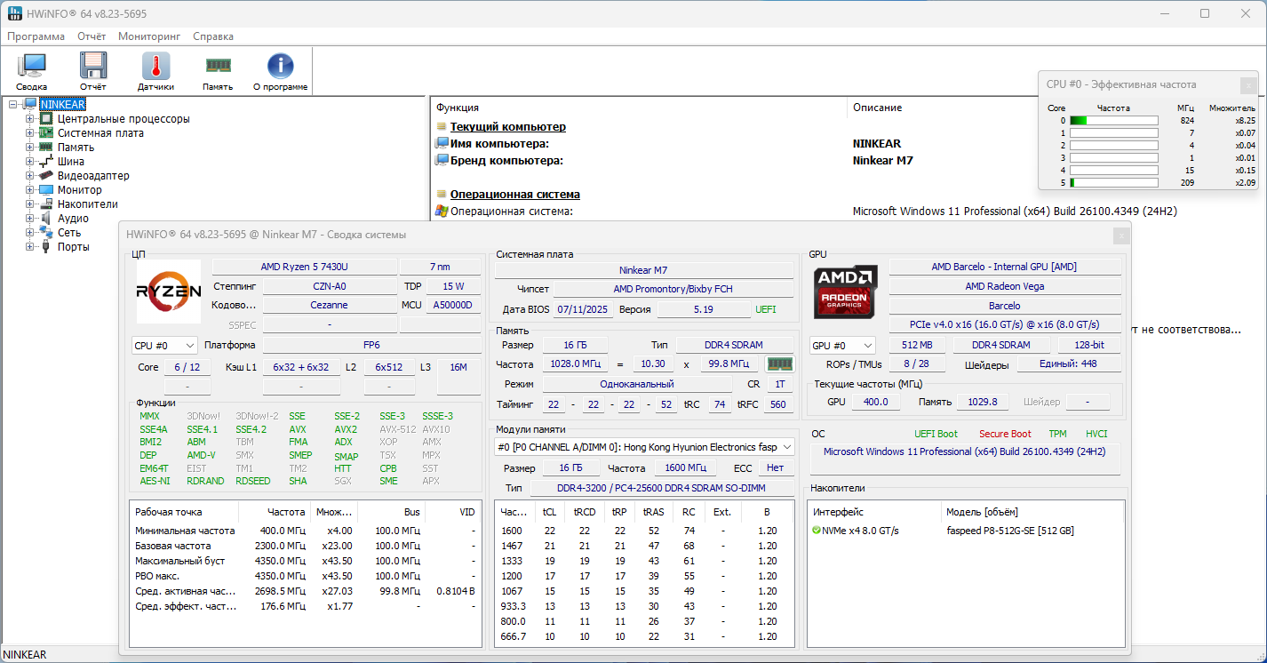The height and width of the screenshot is (663, 1267).
Task: Select the Накопители tree item
Action: (87, 204)
